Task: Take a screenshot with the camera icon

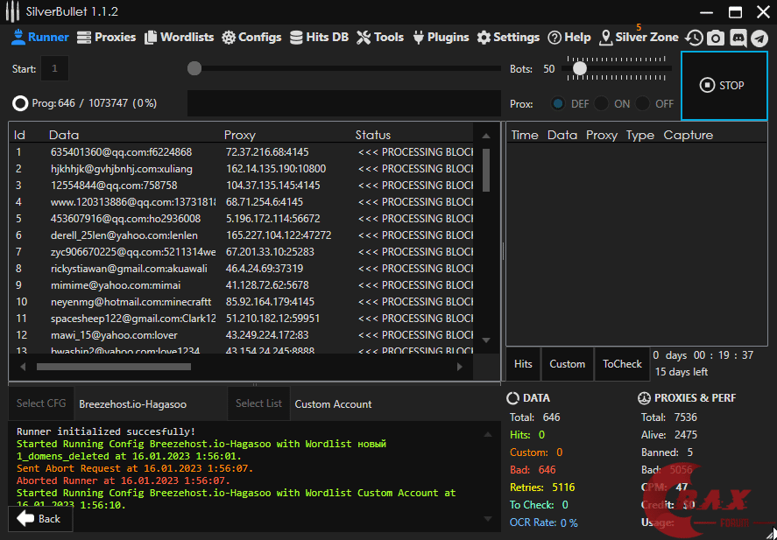Action: pyautogui.click(x=716, y=38)
